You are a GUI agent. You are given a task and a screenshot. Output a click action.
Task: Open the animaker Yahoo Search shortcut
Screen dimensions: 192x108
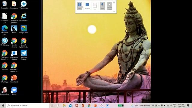click(14, 67)
